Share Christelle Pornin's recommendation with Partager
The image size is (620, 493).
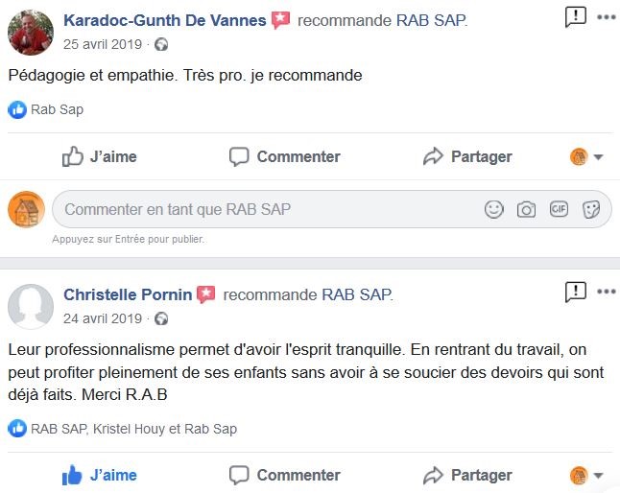[x=467, y=475]
